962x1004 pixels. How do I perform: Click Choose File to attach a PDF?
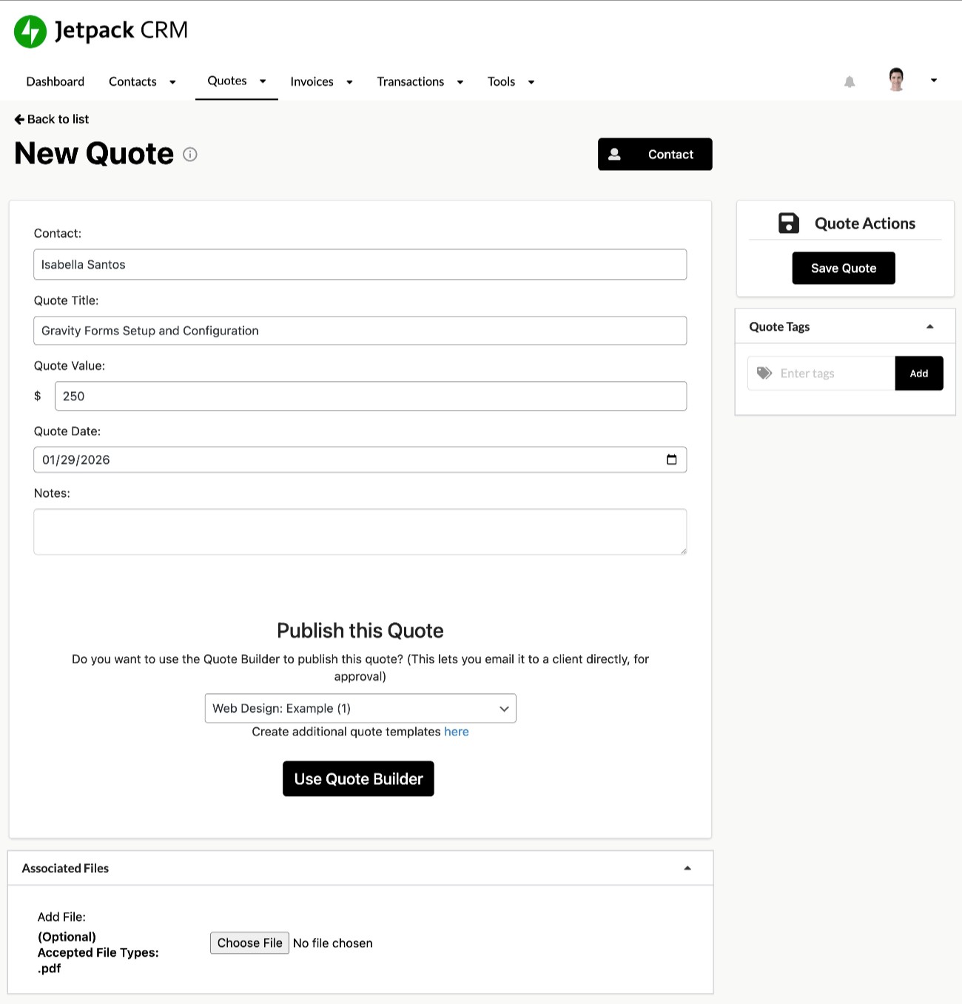pos(249,943)
